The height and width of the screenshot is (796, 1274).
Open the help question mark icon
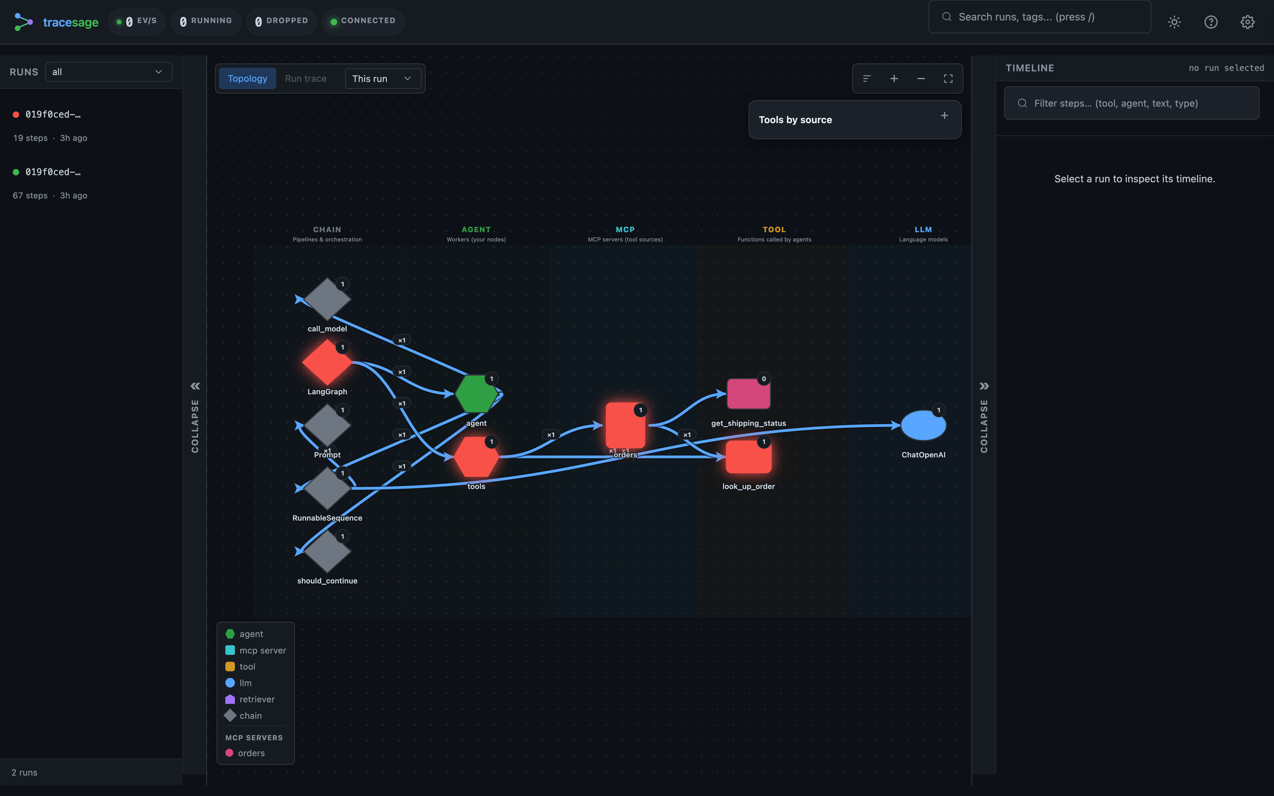(1211, 21)
